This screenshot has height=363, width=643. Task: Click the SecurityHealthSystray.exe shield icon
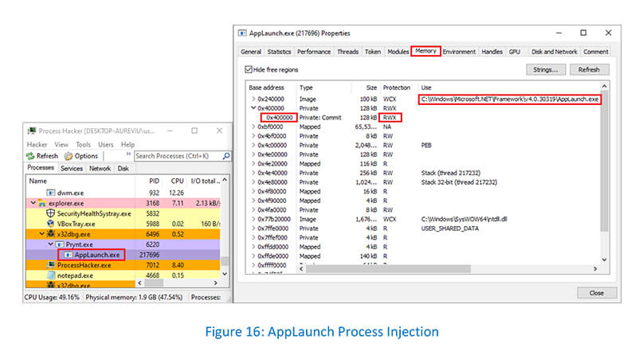point(50,213)
